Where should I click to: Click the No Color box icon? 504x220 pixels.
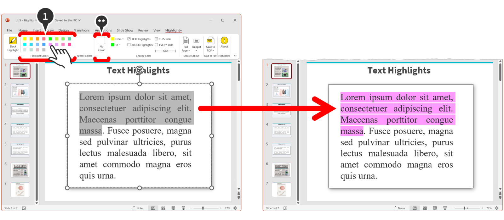[x=101, y=40]
